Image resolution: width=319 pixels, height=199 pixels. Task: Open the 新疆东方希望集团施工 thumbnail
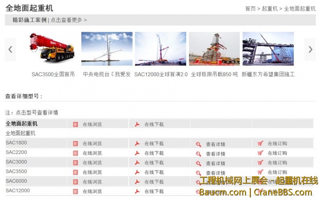(268, 49)
